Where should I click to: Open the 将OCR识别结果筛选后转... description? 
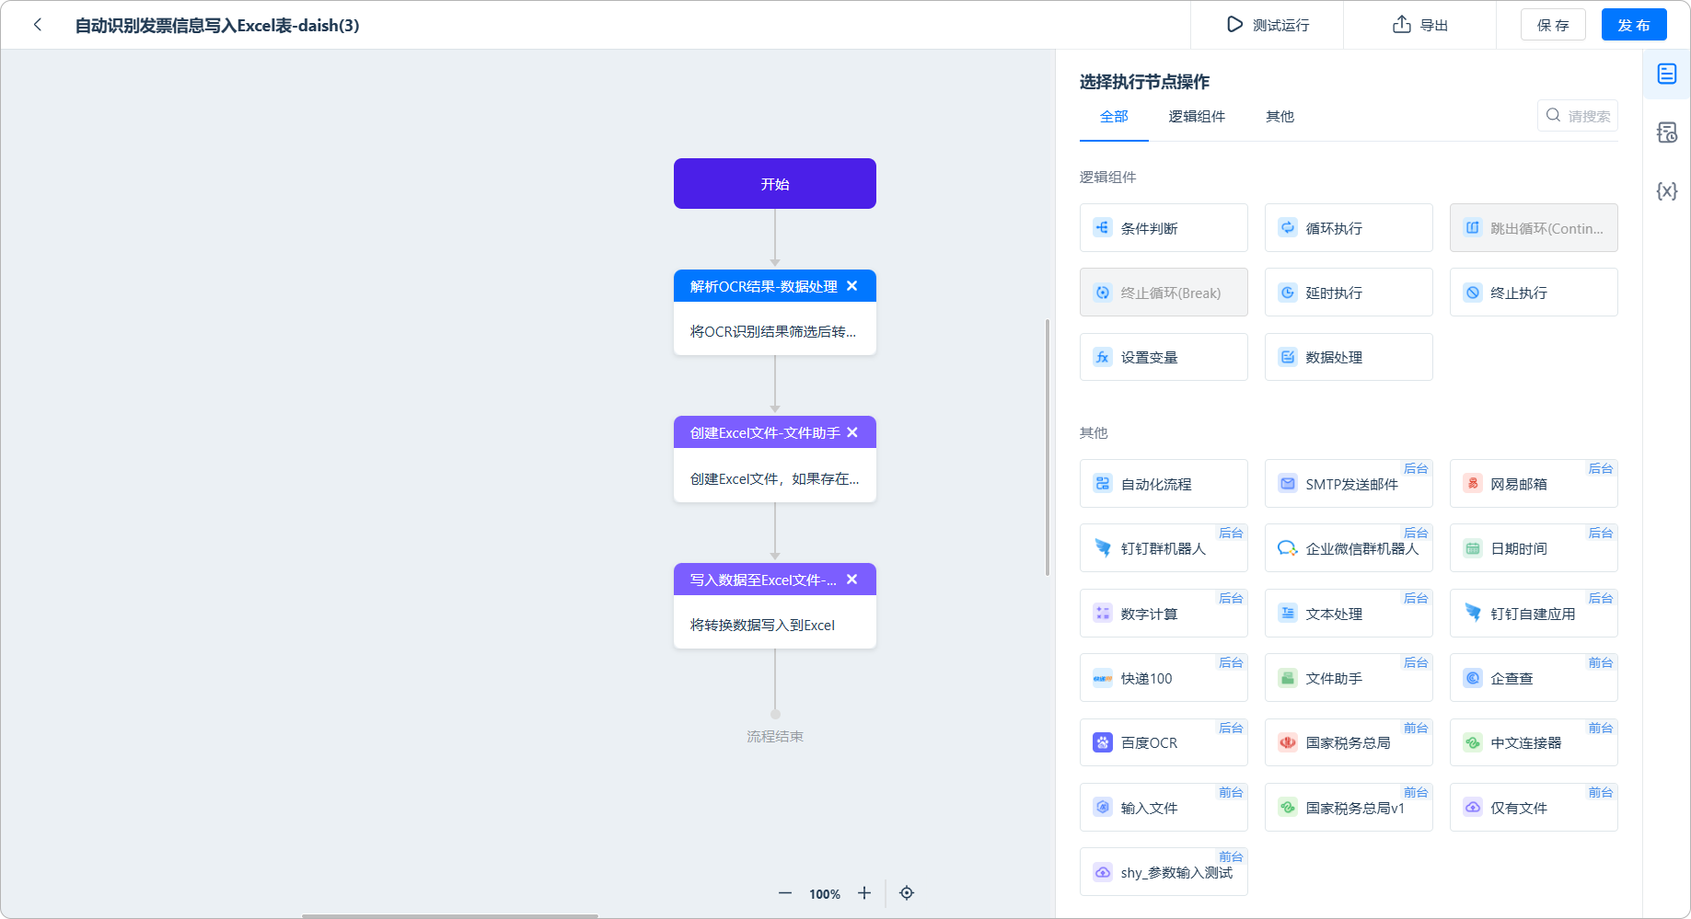[775, 331]
